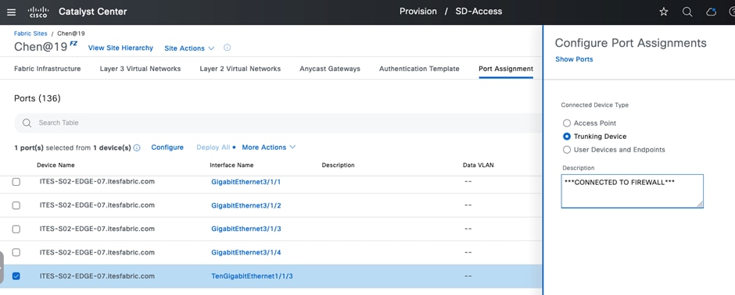Screen dimensions: 735x295
Task: Click Fabric Sites breadcrumb link
Action: coord(30,34)
